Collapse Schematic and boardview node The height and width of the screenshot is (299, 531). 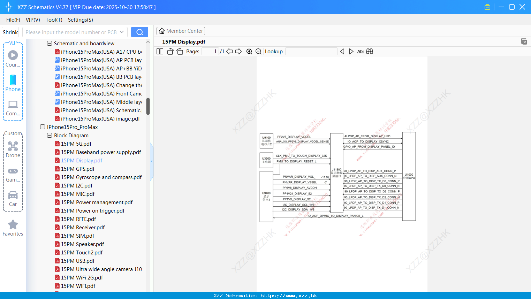(x=50, y=43)
